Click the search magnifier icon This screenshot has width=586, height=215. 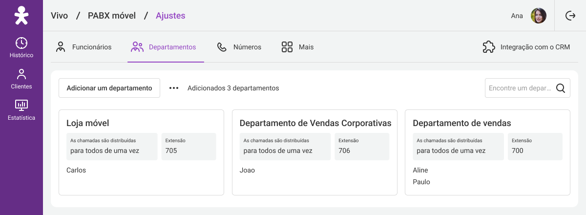tap(561, 88)
